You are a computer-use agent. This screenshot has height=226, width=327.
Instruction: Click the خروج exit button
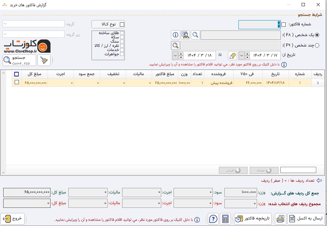coord(12,219)
